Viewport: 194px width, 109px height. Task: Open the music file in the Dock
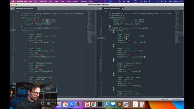pos(135,104)
